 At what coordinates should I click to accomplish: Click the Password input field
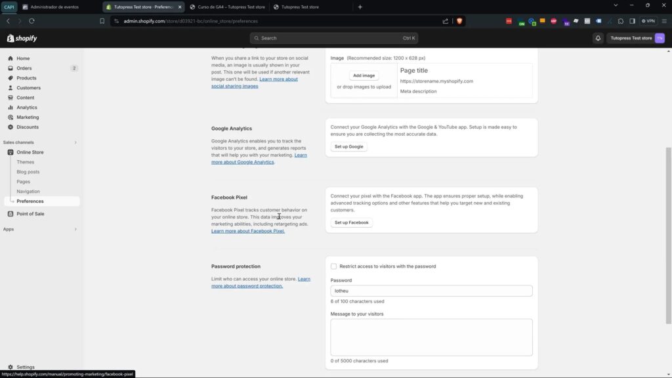431,291
